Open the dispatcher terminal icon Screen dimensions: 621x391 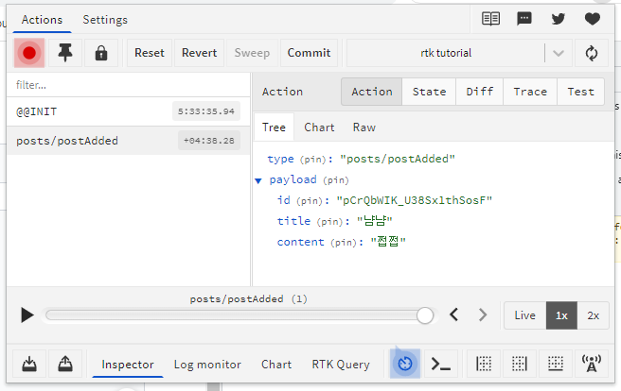pyautogui.click(x=440, y=364)
